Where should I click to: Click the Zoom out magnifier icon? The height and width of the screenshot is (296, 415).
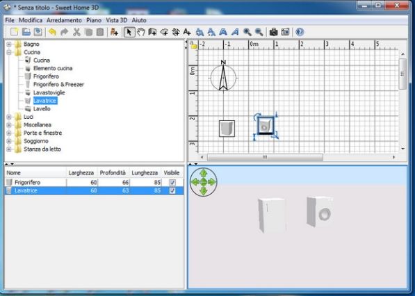click(x=259, y=32)
